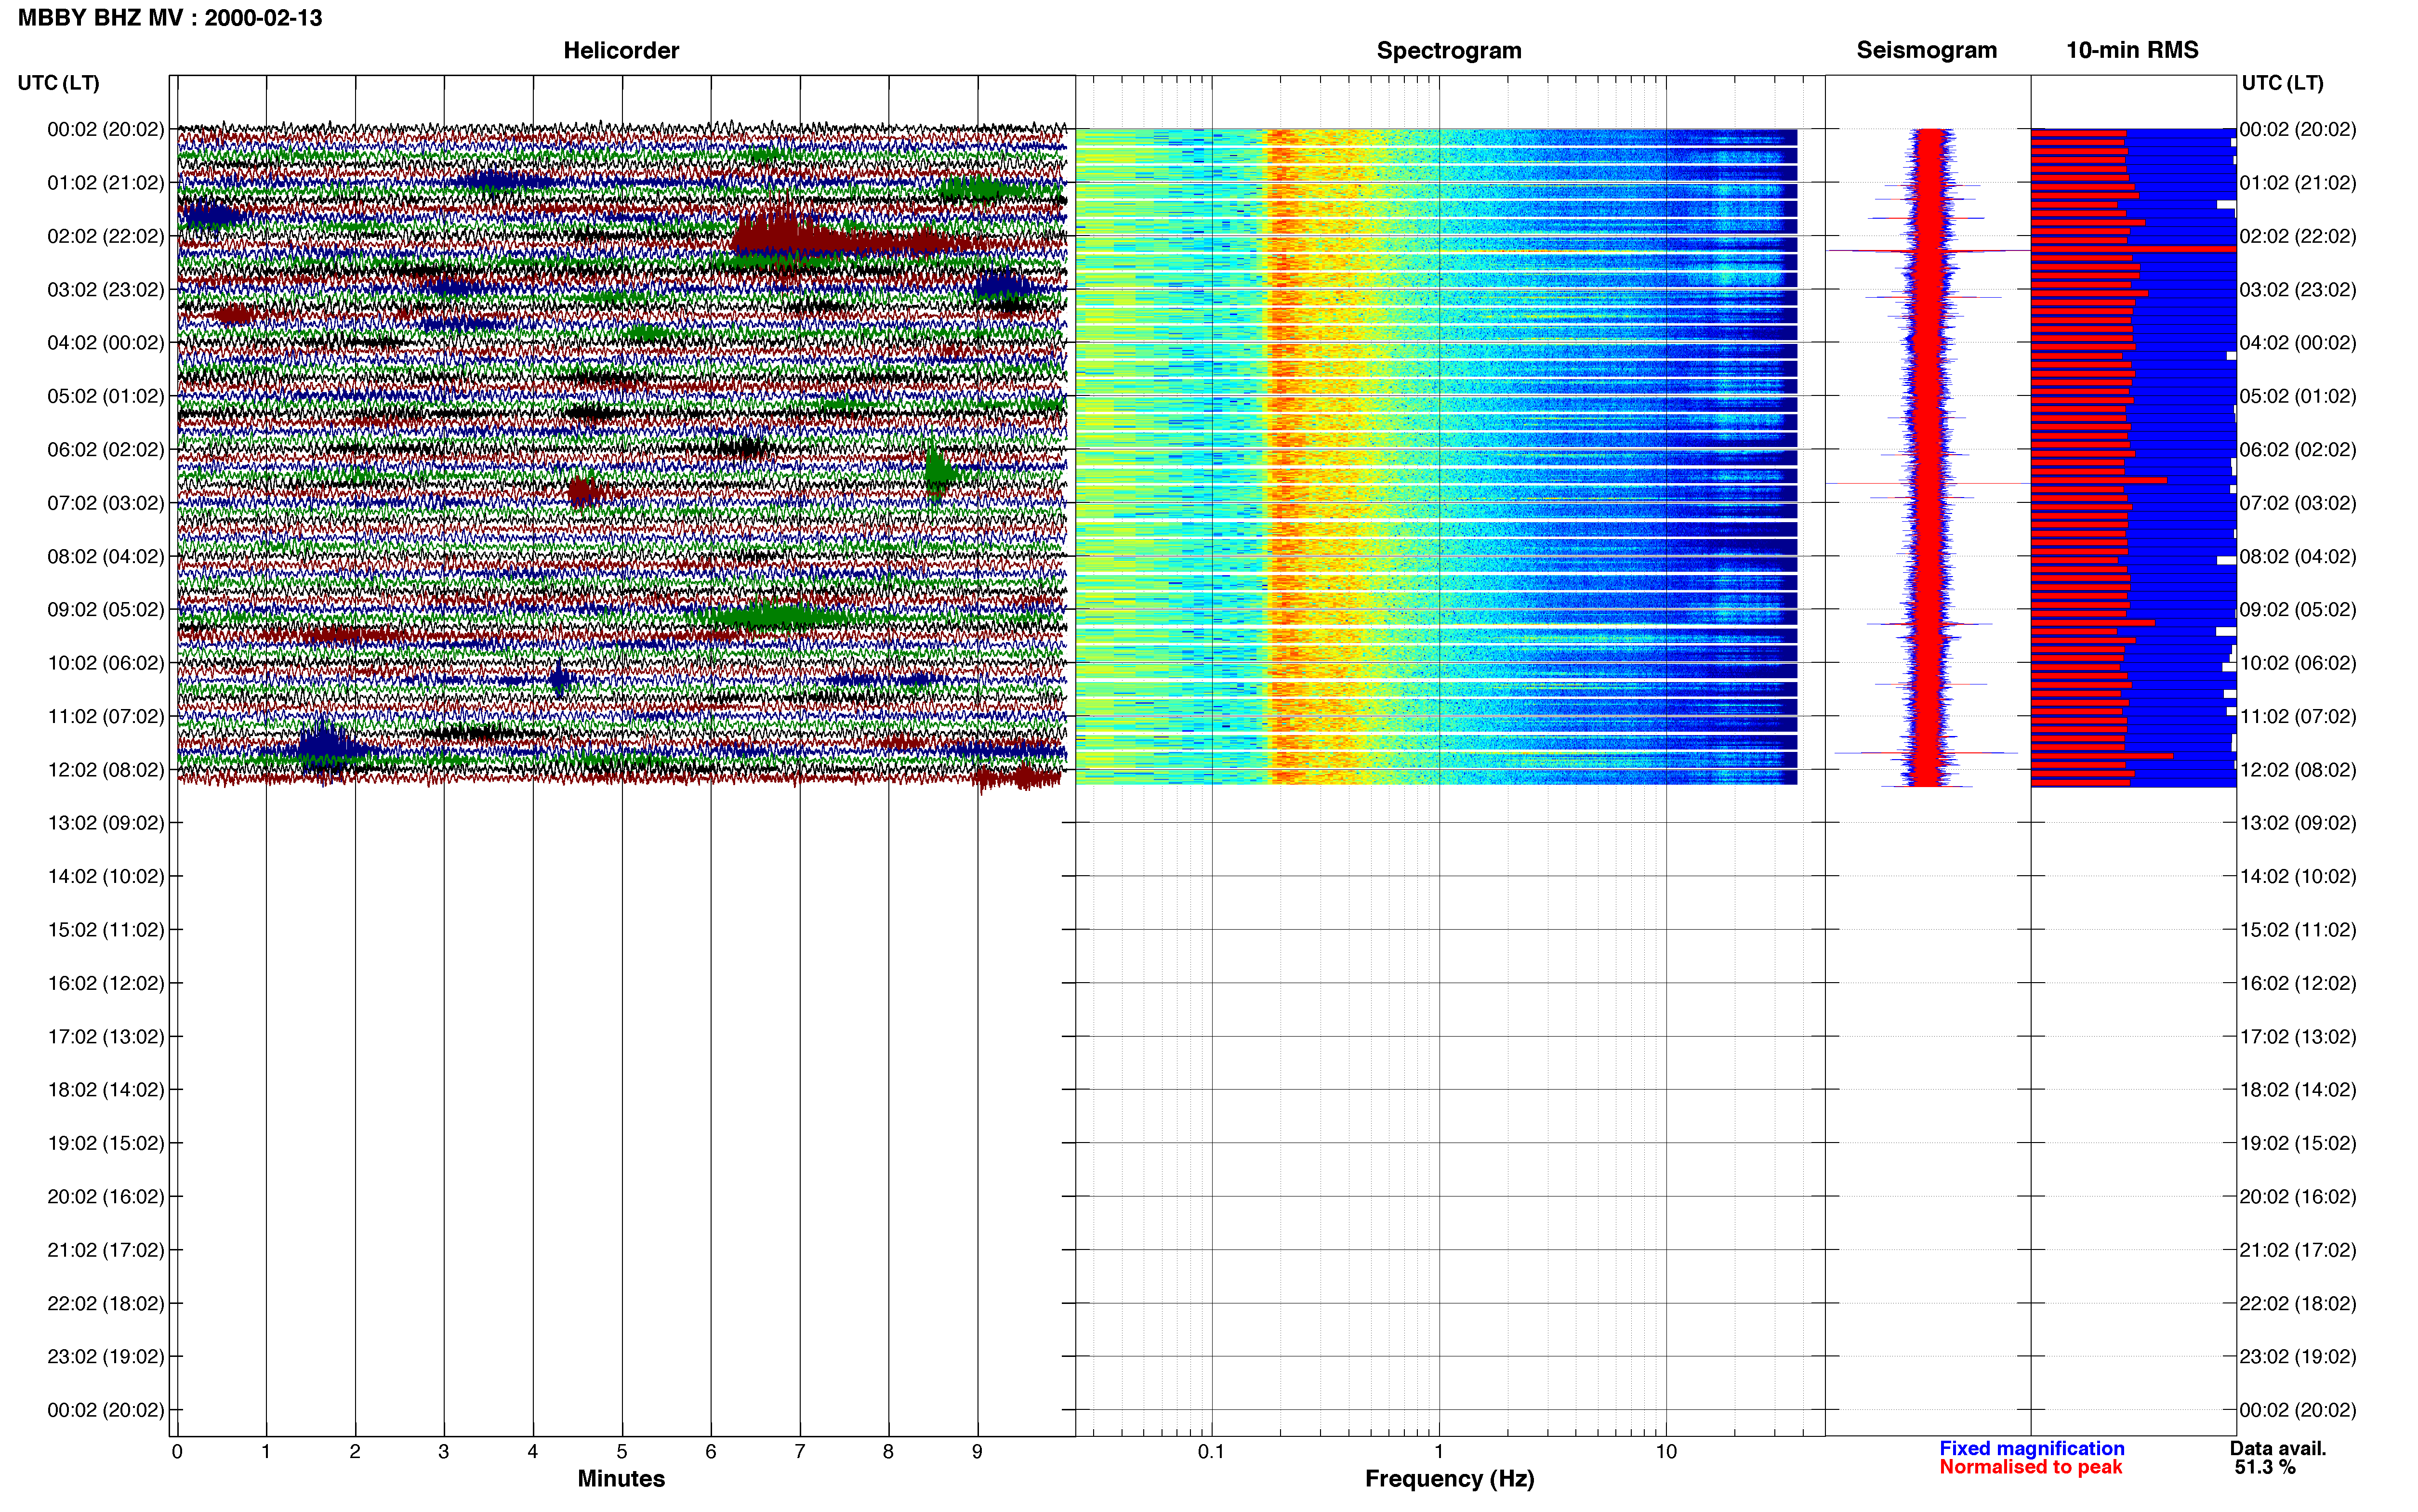This screenshot has width=2418, height=1512.
Task: Click the widest seismogram spike near 02:02
Action: click(1928, 250)
